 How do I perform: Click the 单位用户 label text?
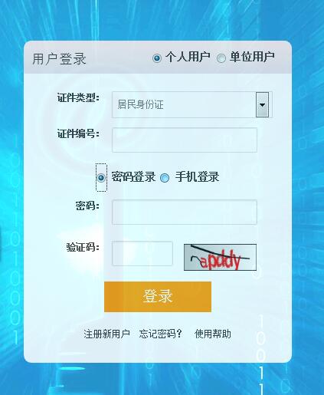[252, 57]
